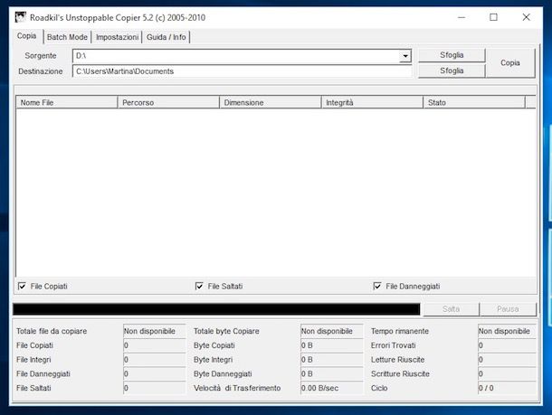This screenshot has height=415, width=552.
Task: Click the Destinazione path field
Action: tap(243, 71)
